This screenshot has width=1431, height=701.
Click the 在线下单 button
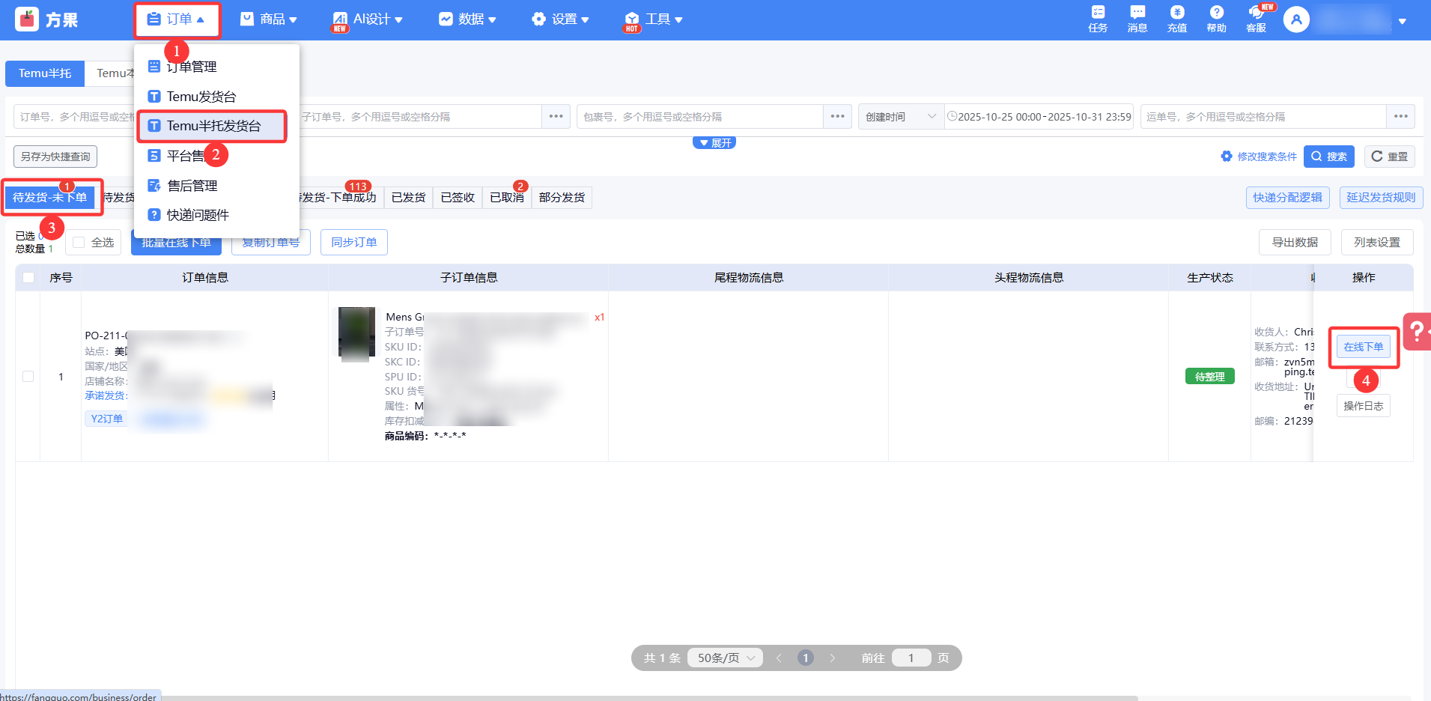pos(1363,347)
